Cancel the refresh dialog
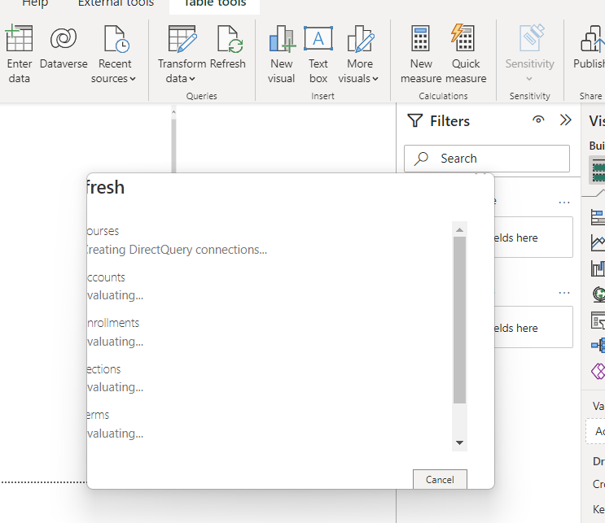The image size is (605, 523). click(440, 479)
